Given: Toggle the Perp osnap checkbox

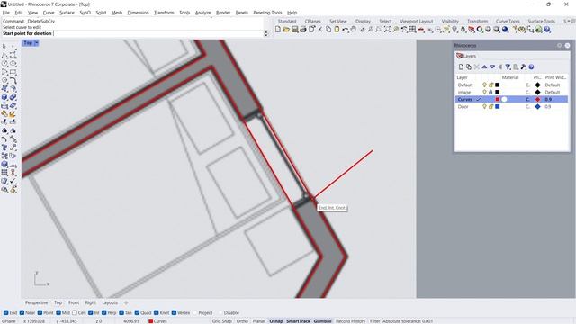Looking at the screenshot, I should tap(104, 312).
